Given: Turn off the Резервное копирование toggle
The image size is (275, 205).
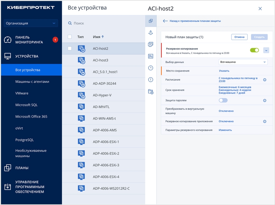Looking at the screenshot, I should tap(254, 50).
